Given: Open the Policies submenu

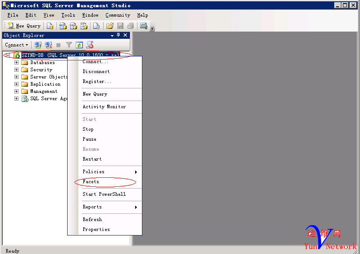Looking at the screenshot, I should (105, 172).
